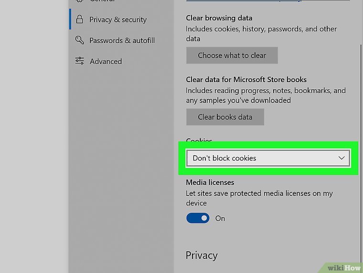Click the partially visible General gear icon
The image size is (363, 273).
(80, 1)
